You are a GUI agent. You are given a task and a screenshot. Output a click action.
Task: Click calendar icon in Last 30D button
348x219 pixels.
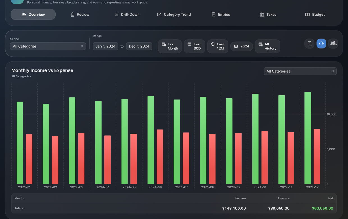[x=189, y=44]
